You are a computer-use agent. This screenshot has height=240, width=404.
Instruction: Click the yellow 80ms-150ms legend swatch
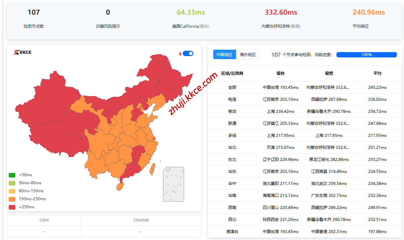pos(12,191)
